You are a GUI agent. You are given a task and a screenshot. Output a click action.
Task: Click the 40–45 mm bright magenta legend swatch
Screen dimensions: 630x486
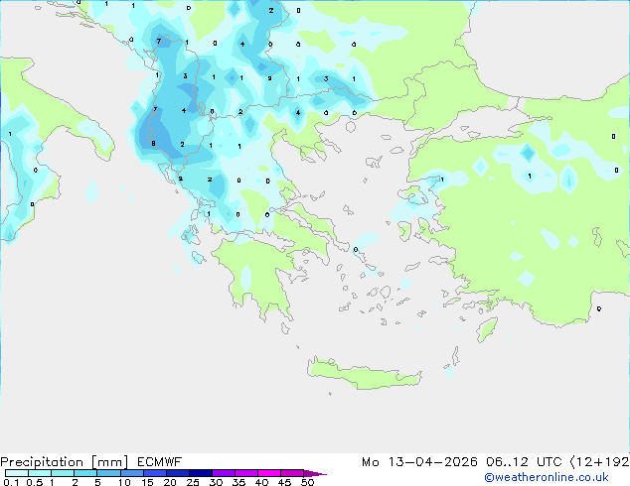[x=269, y=473]
